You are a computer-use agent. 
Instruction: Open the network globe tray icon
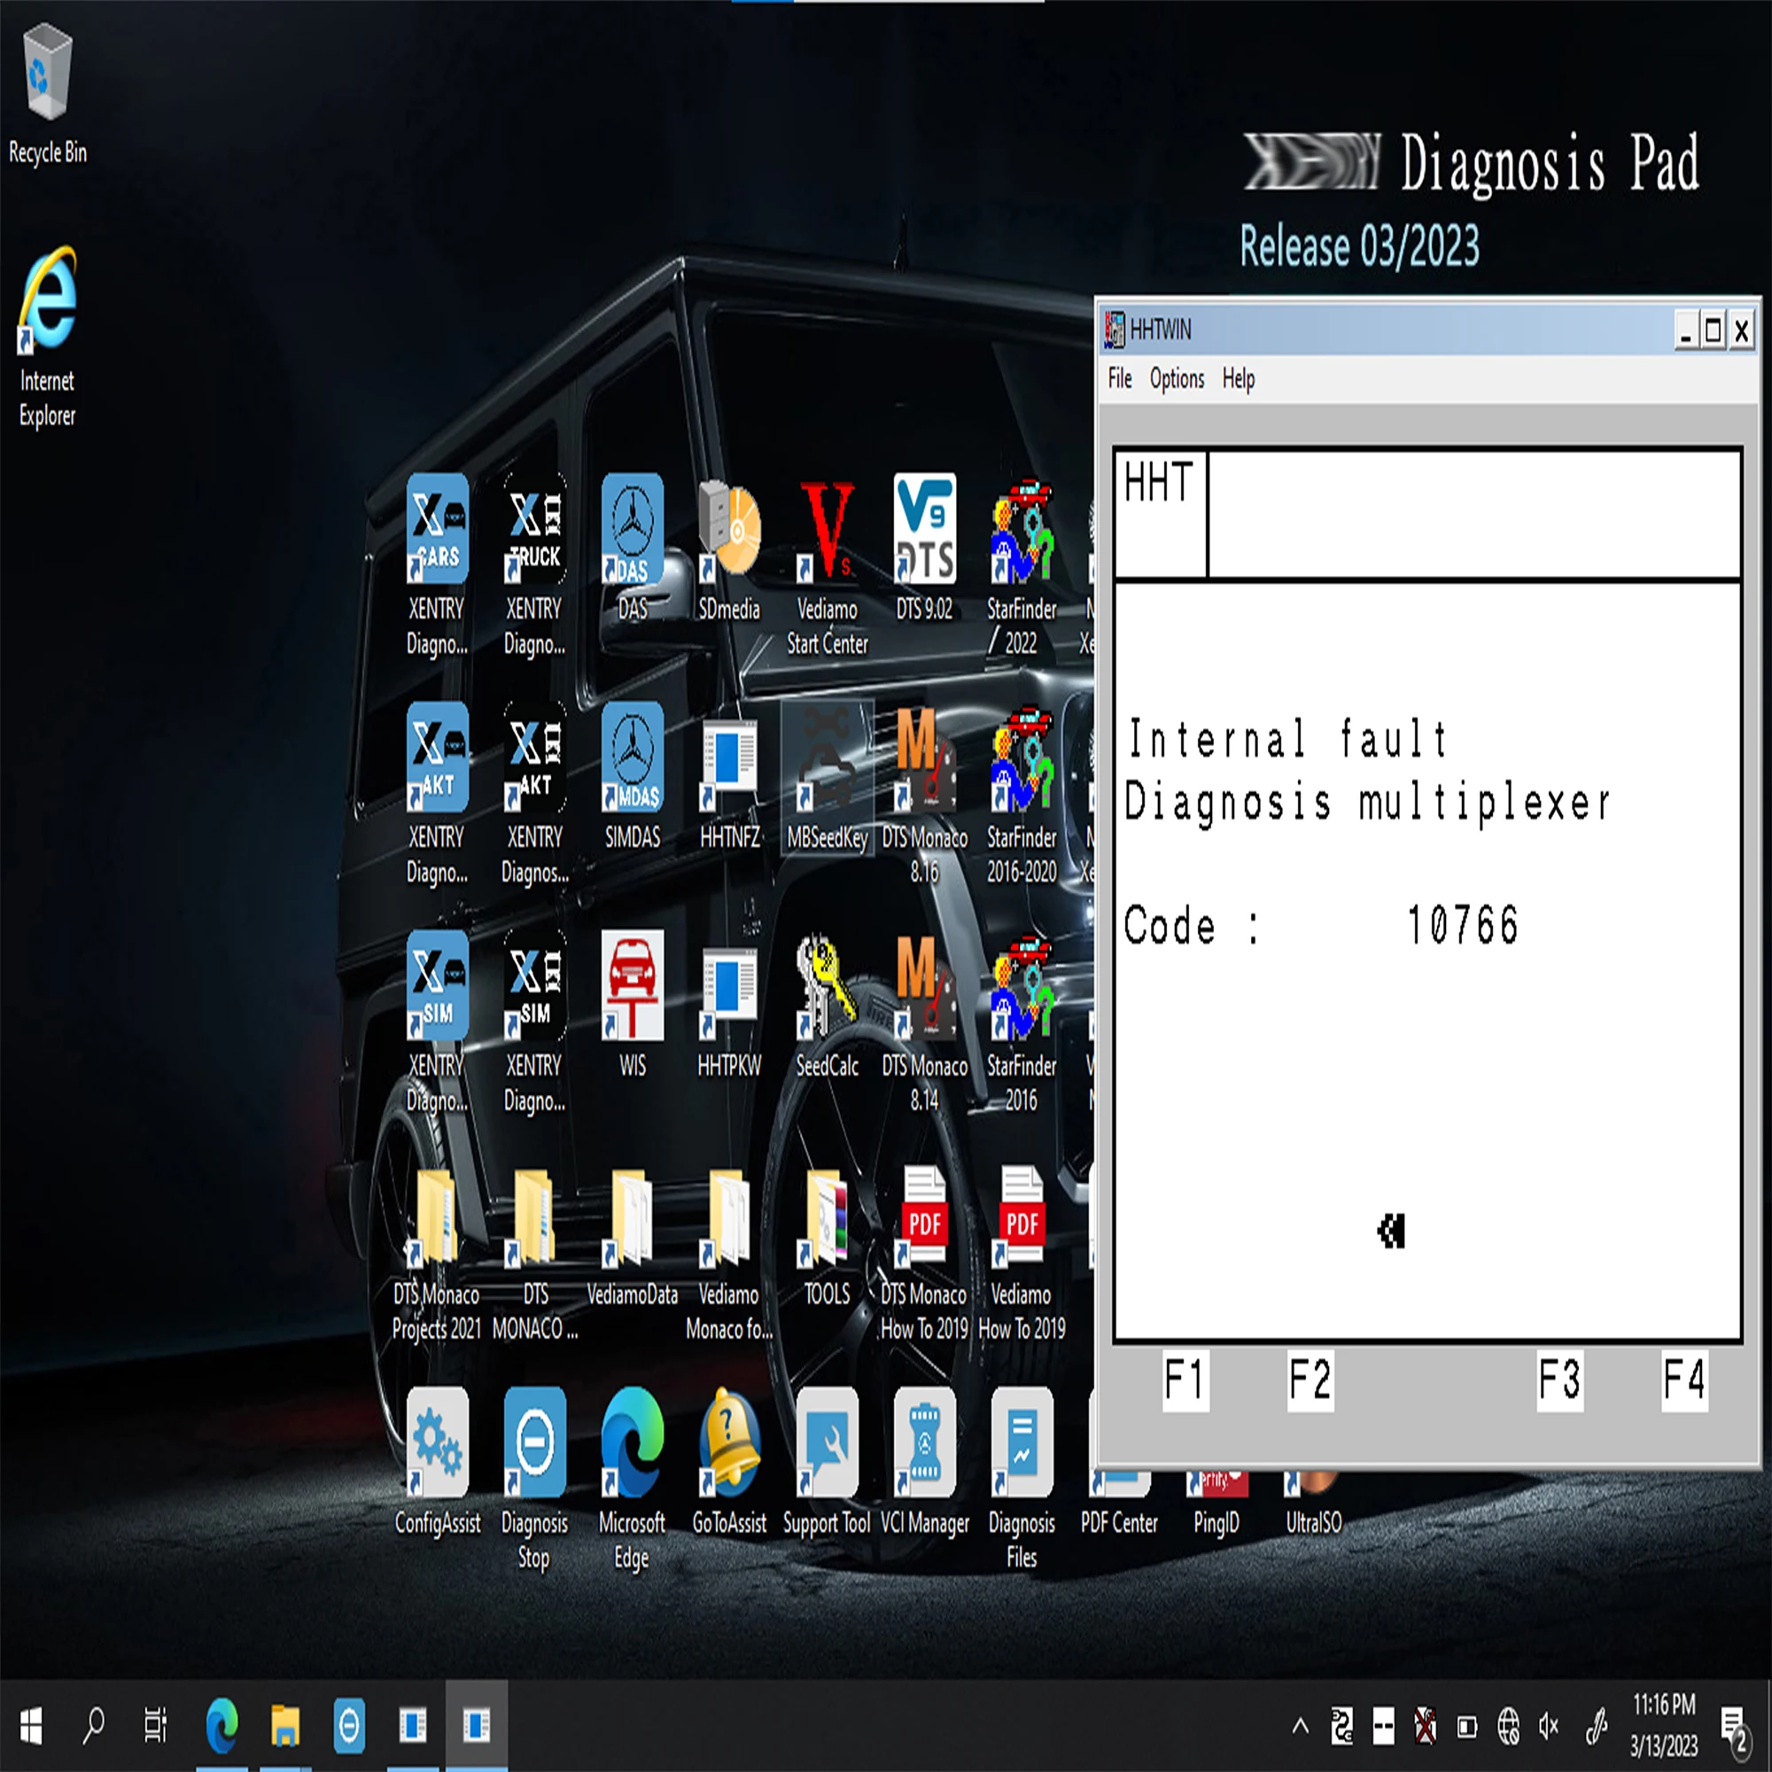pyautogui.click(x=1509, y=1727)
